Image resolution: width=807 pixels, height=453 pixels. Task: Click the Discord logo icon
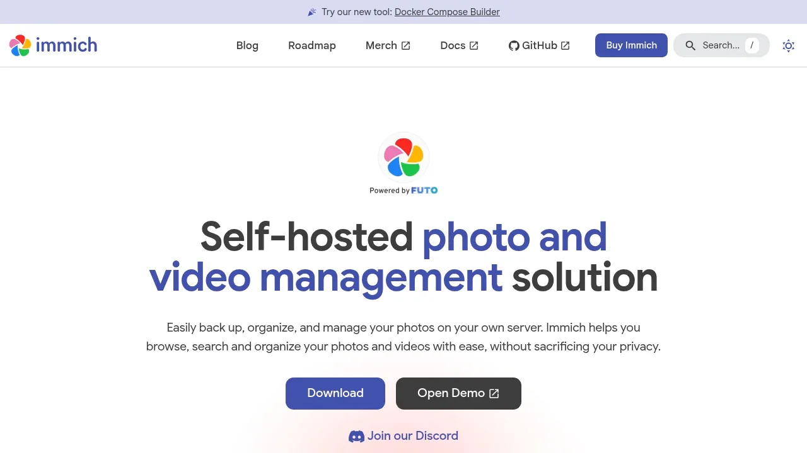[x=356, y=436]
